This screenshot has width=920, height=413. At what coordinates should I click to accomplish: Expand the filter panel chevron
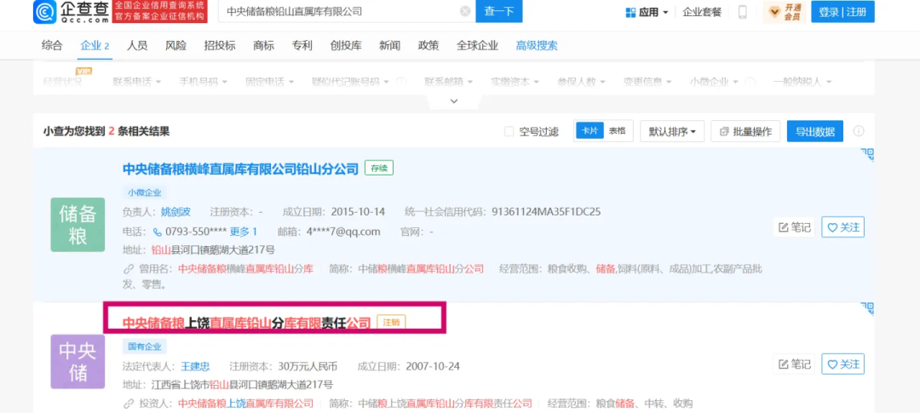(x=453, y=101)
